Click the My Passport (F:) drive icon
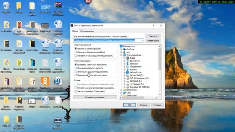The width and height of the screenshot is (235, 132). point(127,84)
